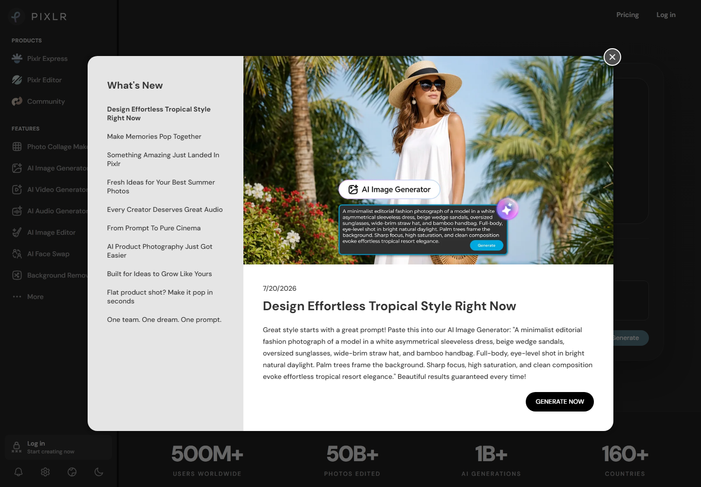Click the Generate button behind the dialog
Viewport: 701px width, 487px height.
point(630,338)
